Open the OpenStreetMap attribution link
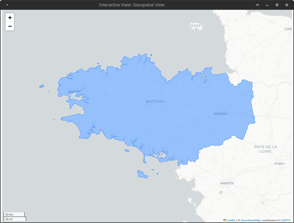Viewport: 294px width, 223px height. tap(251, 220)
